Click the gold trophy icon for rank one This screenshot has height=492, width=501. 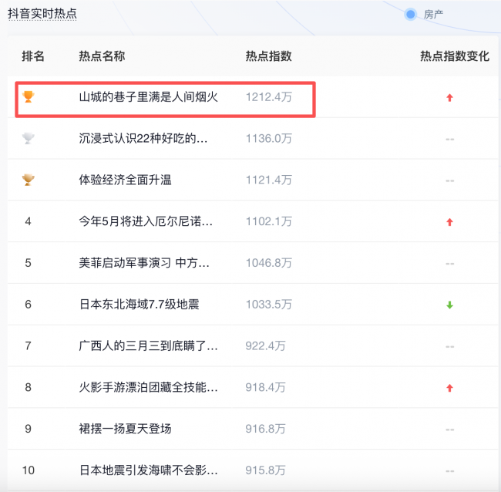click(29, 96)
